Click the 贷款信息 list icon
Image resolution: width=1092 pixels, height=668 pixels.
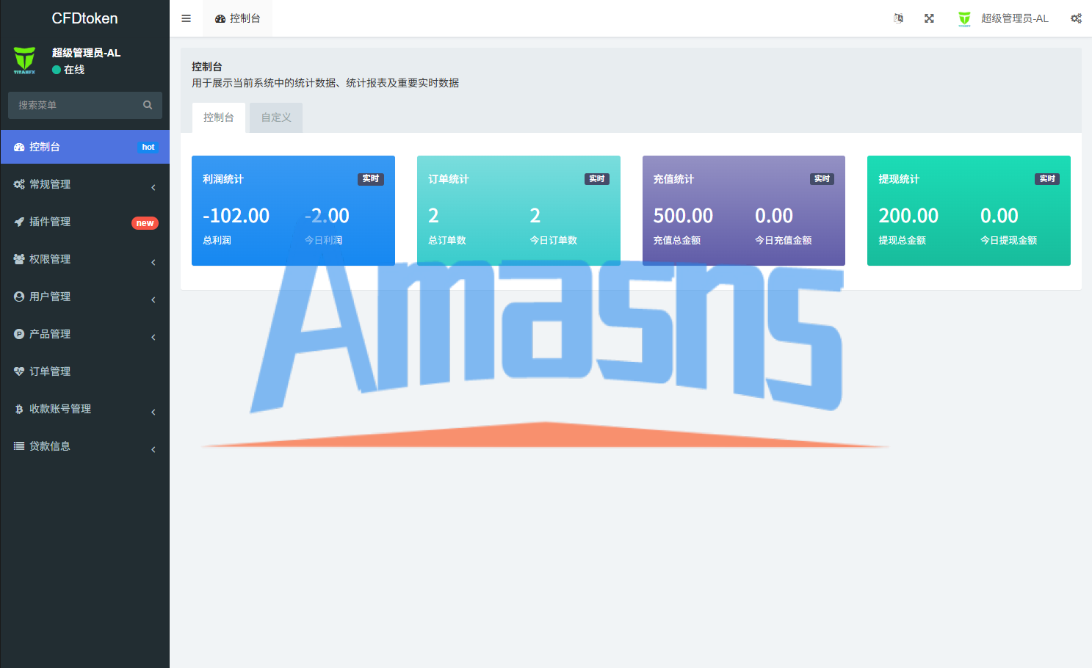[x=19, y=446]
